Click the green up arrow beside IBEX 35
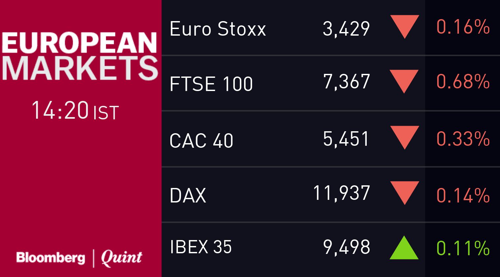This screenshot has height=277, width=500. click(404, 247)
